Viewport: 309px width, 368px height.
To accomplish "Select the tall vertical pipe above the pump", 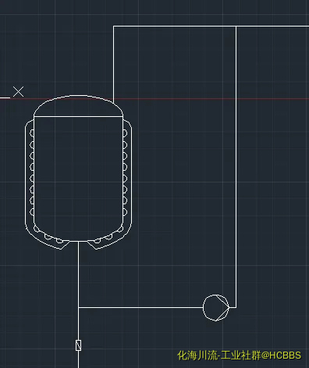I will (x=236, y=167).
